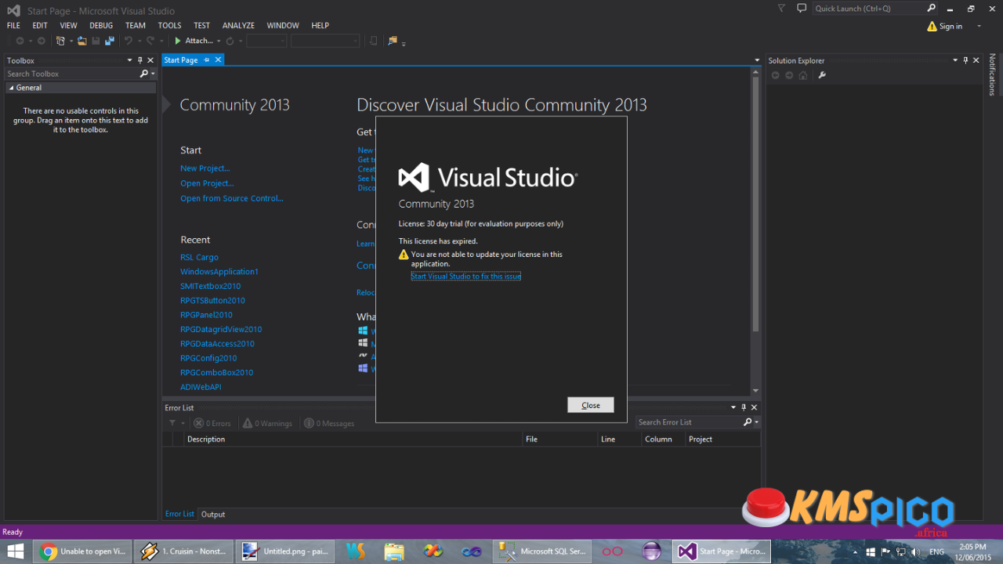Click Start Visual Studio to fix link

click(x=466, y=277)
